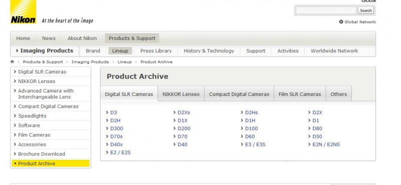The image size is (401, 185).
Task: Switch to NIKKOR Lenses tab
Action: point(181,94)
